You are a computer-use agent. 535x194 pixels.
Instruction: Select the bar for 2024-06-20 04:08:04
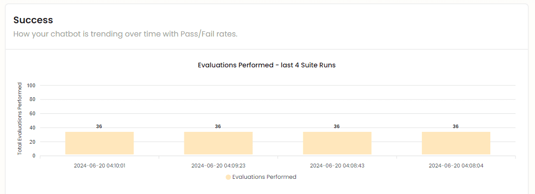(x=456, y=143)
